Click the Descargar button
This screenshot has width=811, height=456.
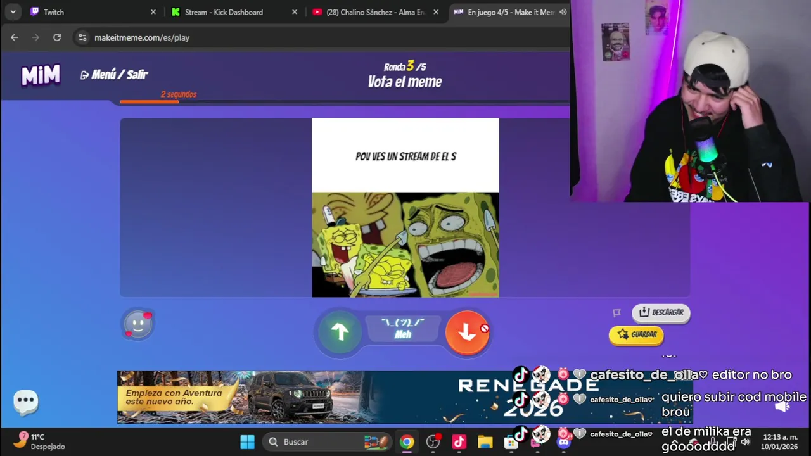[661, 312]
